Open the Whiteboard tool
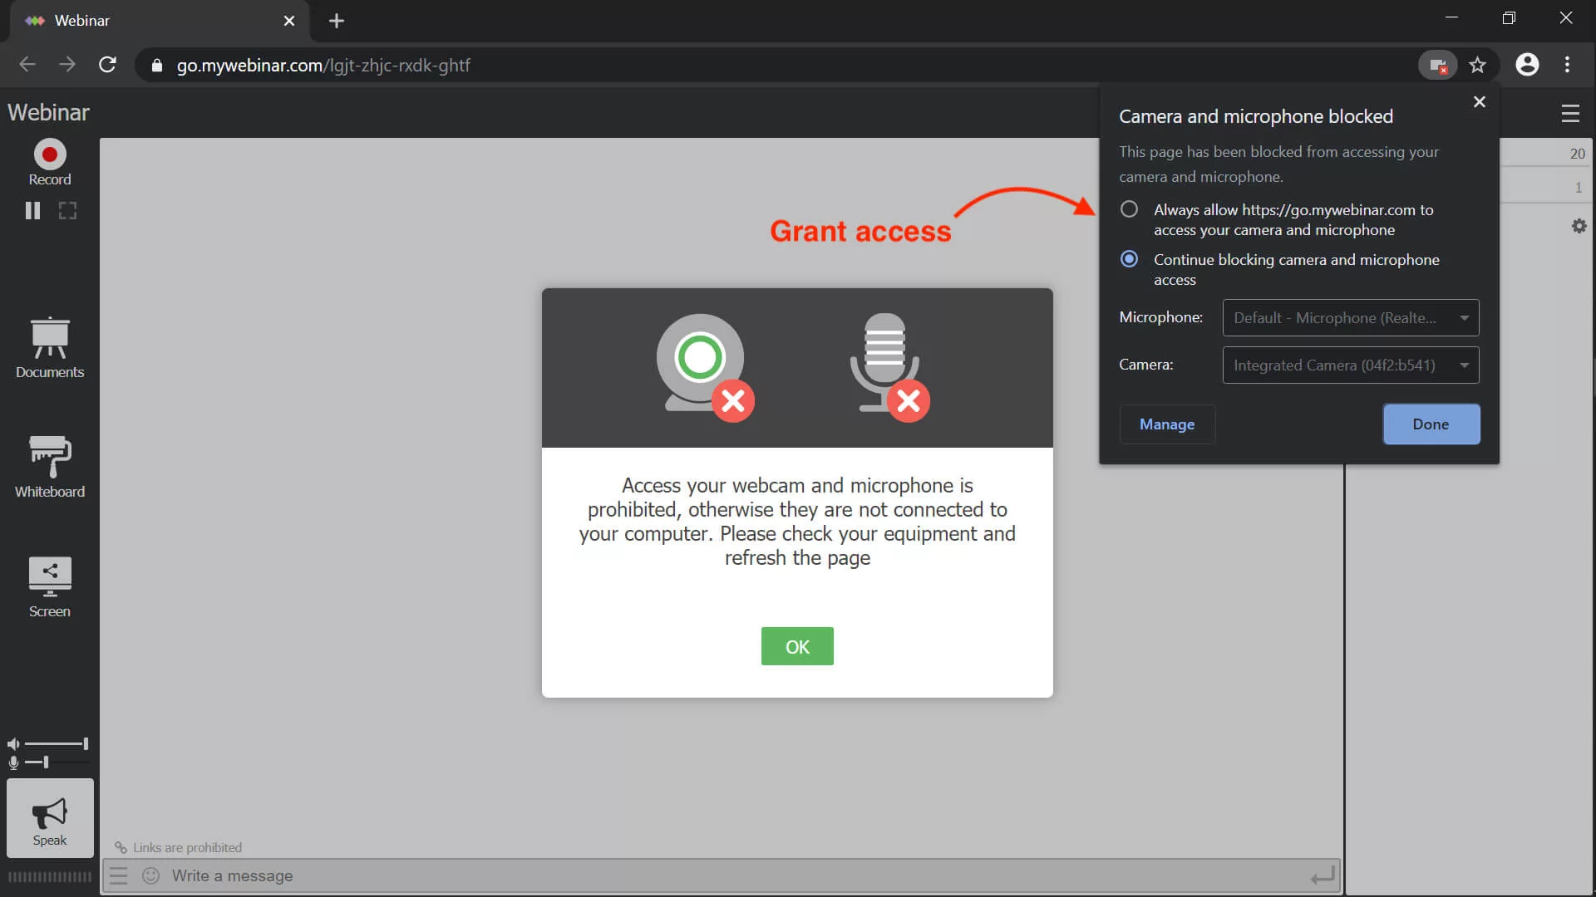Image resolution: width=1596 pixels, height=897 pixels. [x=48, y=465]
